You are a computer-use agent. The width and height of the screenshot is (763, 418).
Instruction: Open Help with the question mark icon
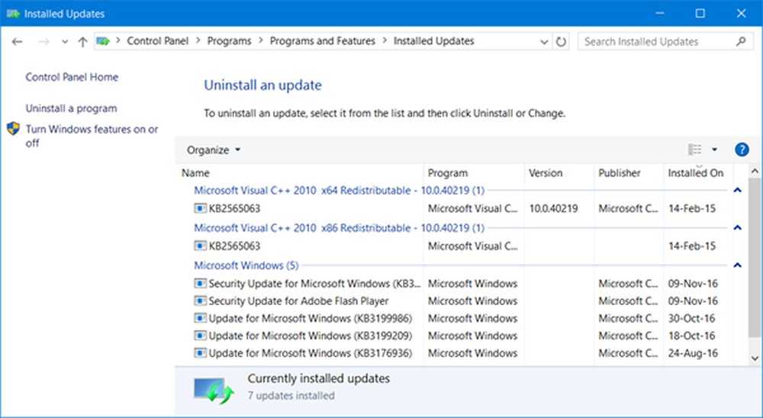pos(741,150)
